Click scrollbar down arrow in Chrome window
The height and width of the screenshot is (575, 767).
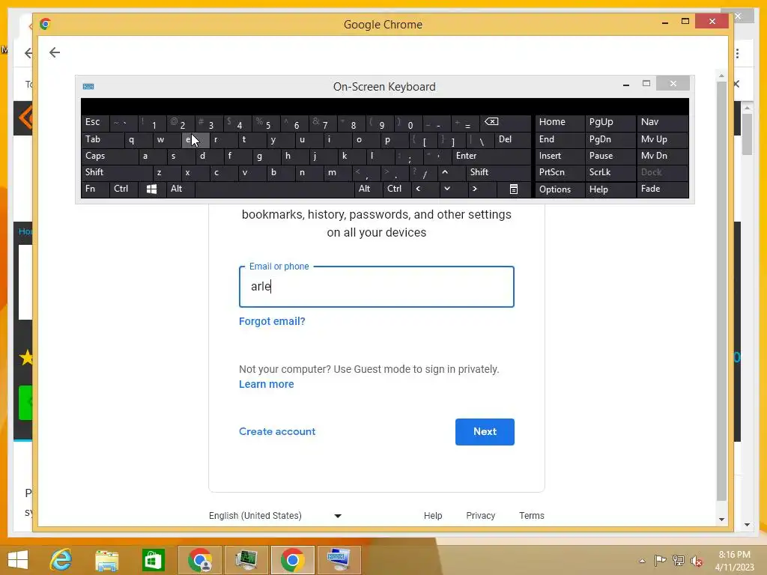click(721, 520)
